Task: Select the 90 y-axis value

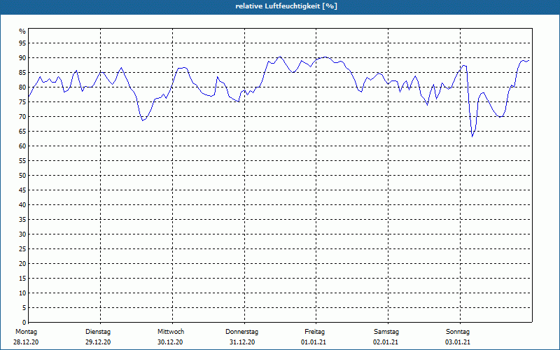Action: point(22,58)
